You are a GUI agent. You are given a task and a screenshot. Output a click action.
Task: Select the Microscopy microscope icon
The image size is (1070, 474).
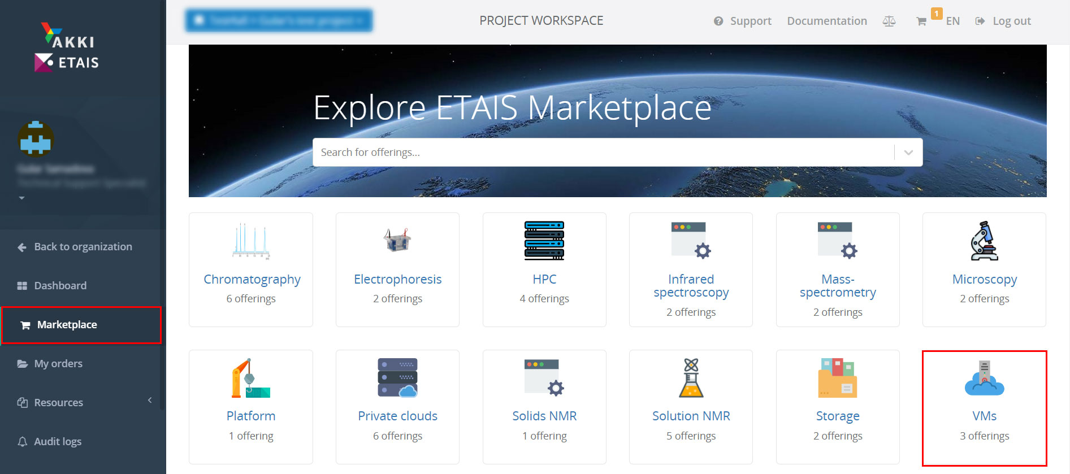coord(984,241)
